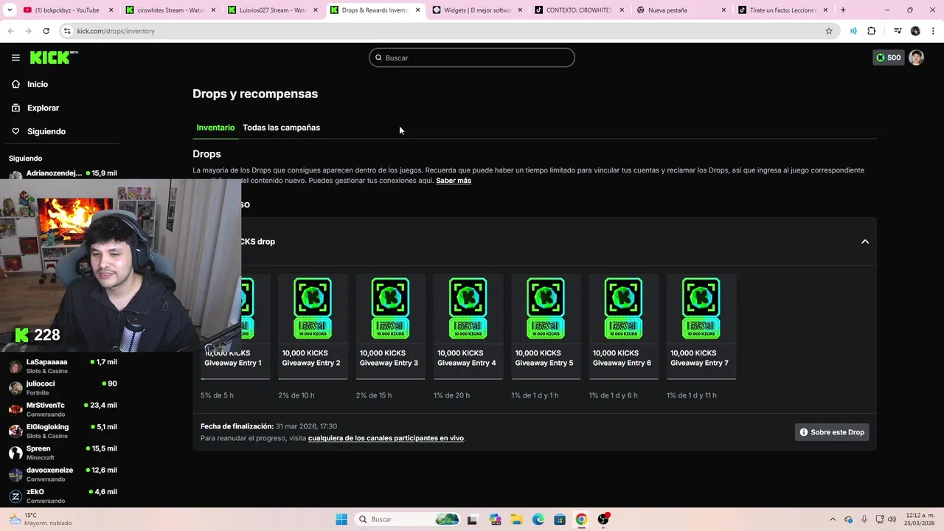Open Explorar in sidebar
The height and width of the screenshot is (531, 944).
point(43,108)
